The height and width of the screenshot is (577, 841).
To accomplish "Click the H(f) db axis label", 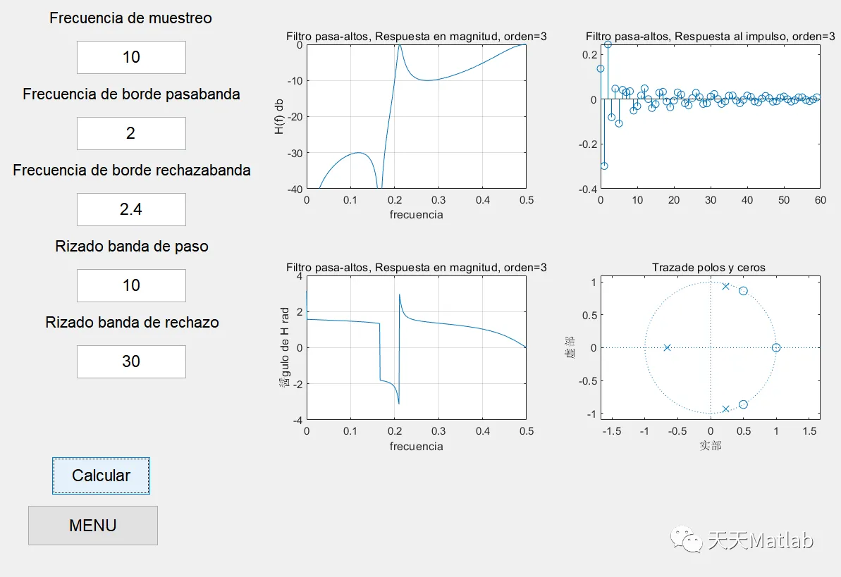I will (280, 116).
